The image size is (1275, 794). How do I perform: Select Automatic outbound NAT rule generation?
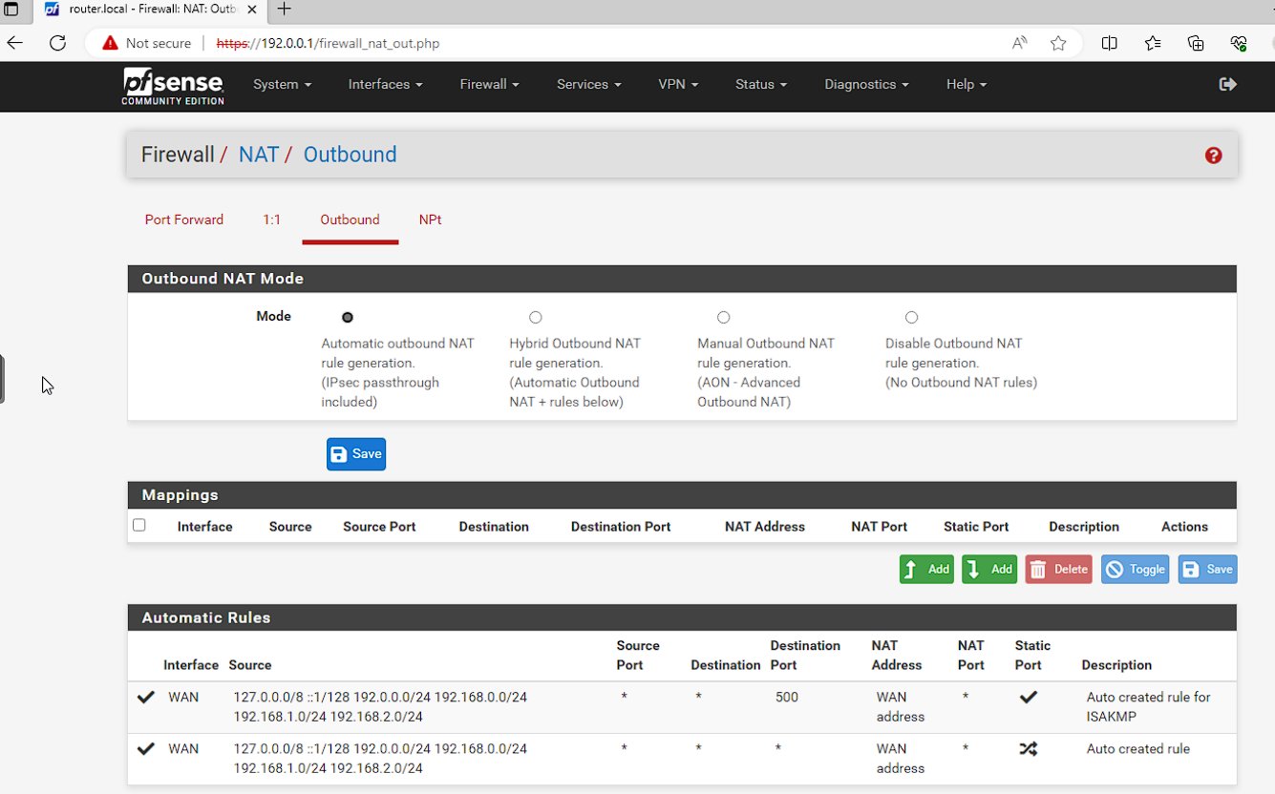(348, 317)
